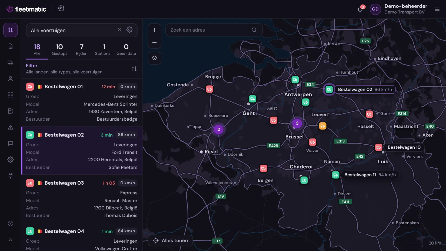Open notifications bell with 3 badge
The height and width of the screenshot is (251, 446).
(x=360, y=9)
